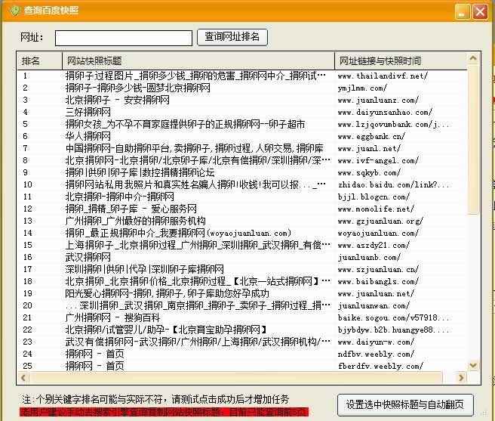Select row 9 with www.sqkyb.com/
495x421 pixels.
click(242, 172)
